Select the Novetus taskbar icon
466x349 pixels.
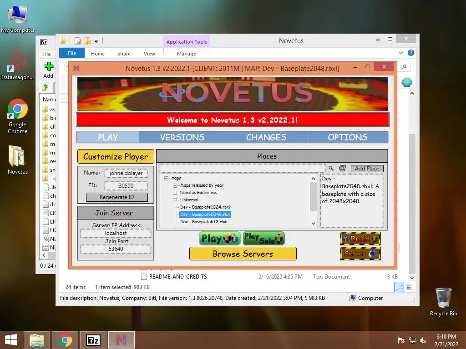pos(121,340)
